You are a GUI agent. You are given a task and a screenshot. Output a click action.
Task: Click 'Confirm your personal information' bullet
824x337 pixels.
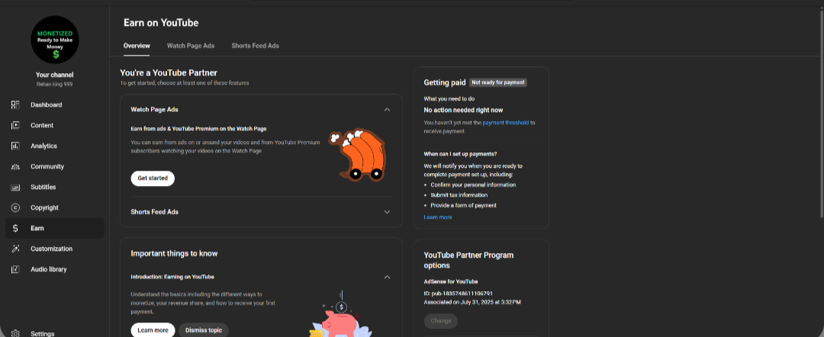tap(473, 185)
